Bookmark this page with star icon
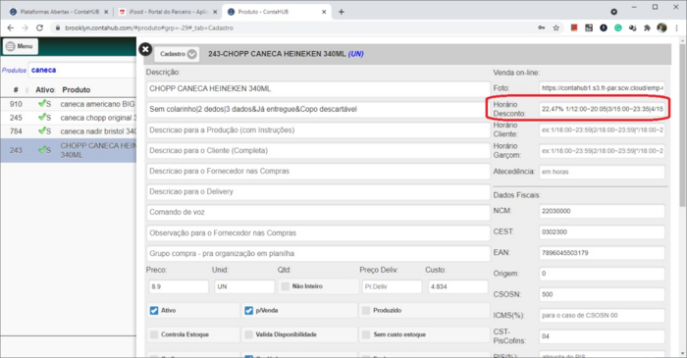The height and width of the screenshot is (358, 687). click(556, 27)
